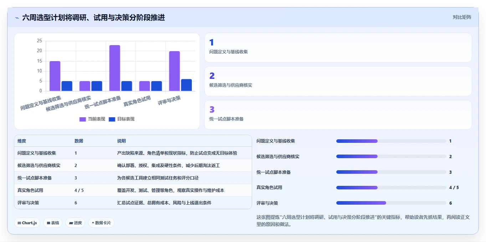Click table cell 候选筛选与供应商核实
Viewport: 486px width, 242px height.
39,165
